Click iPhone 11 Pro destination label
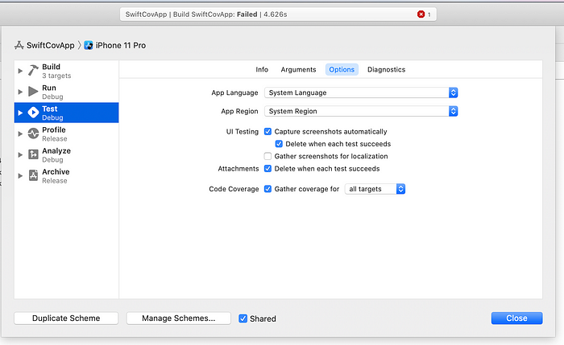The width and height of the screenshot is (564, 345). (x=121, y=45)
